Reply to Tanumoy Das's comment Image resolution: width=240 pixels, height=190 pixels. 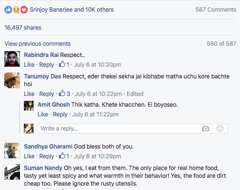(x=47, y=94)
